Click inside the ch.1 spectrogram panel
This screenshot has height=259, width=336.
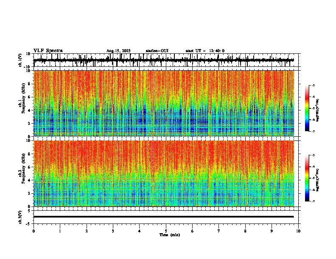coord(164,103)
